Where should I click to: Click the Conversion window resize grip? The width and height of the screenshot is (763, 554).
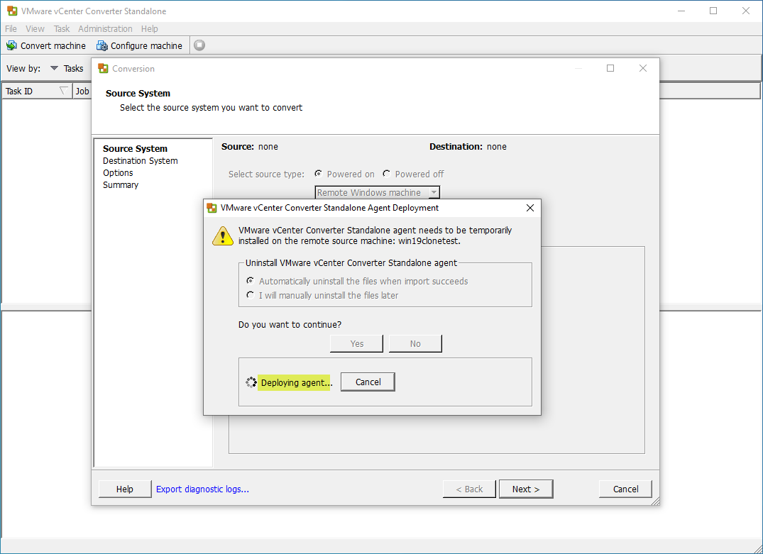655,501
